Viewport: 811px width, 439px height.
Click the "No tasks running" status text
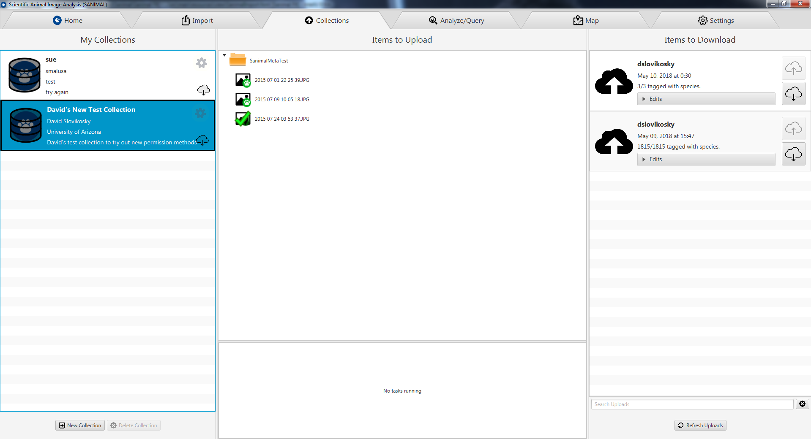pos(402,391)
